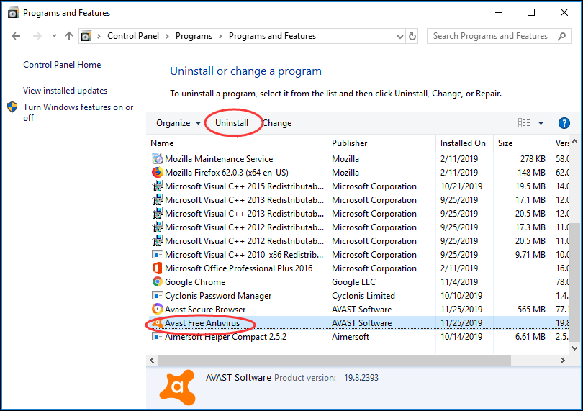Click the Control Panel icon in address bar

(86, 36)
